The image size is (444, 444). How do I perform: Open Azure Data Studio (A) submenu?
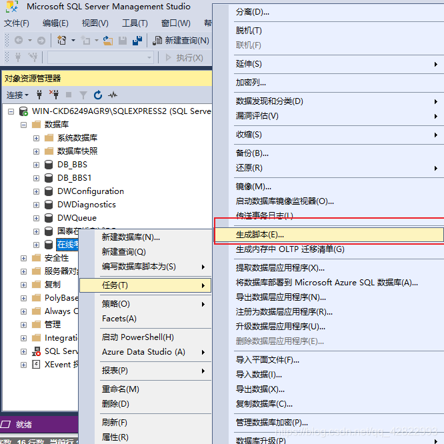coord(145,352)
